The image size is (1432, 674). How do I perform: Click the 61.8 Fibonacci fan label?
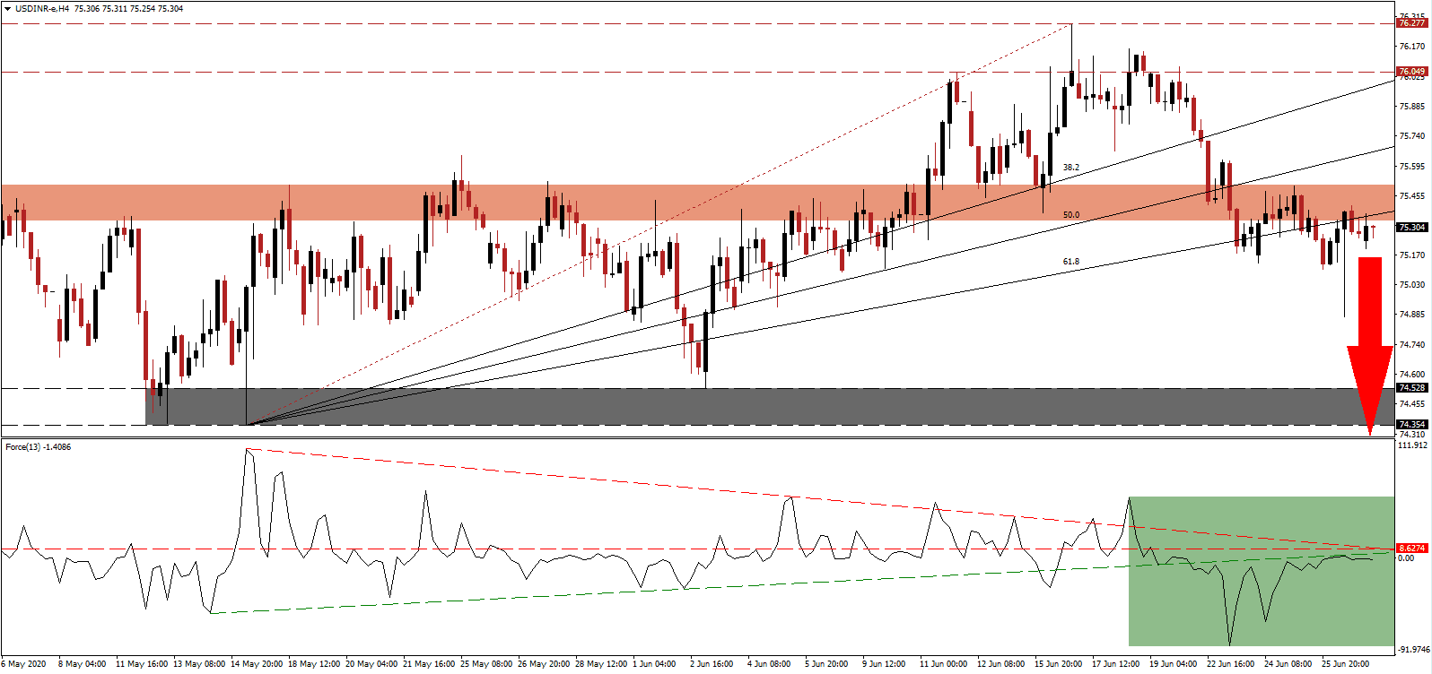pyautogui.click(x=1070, y=262)
